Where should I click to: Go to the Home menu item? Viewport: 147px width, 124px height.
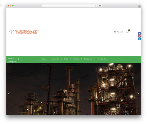pyautogui.click(x=44, y=59)
